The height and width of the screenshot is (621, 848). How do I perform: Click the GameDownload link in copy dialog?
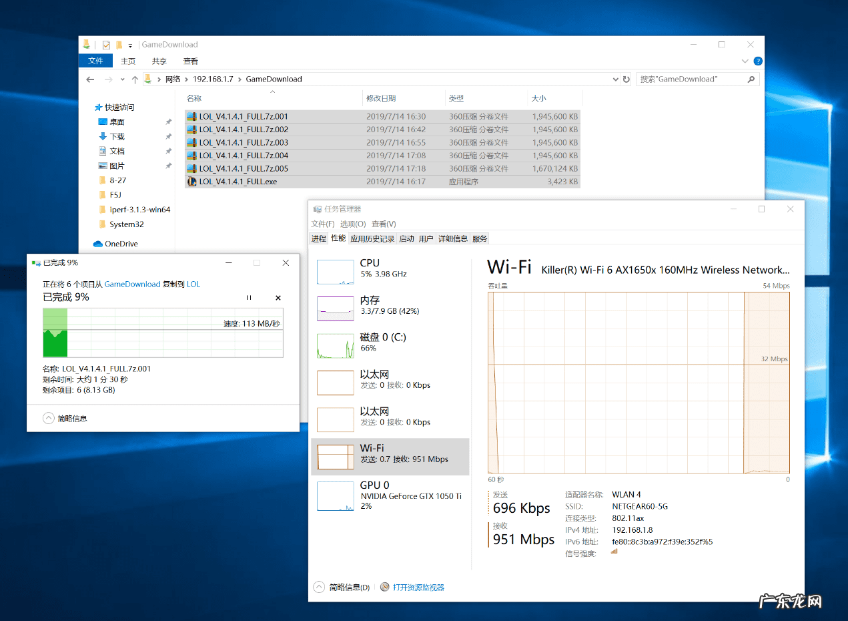[x=132, y=284]
